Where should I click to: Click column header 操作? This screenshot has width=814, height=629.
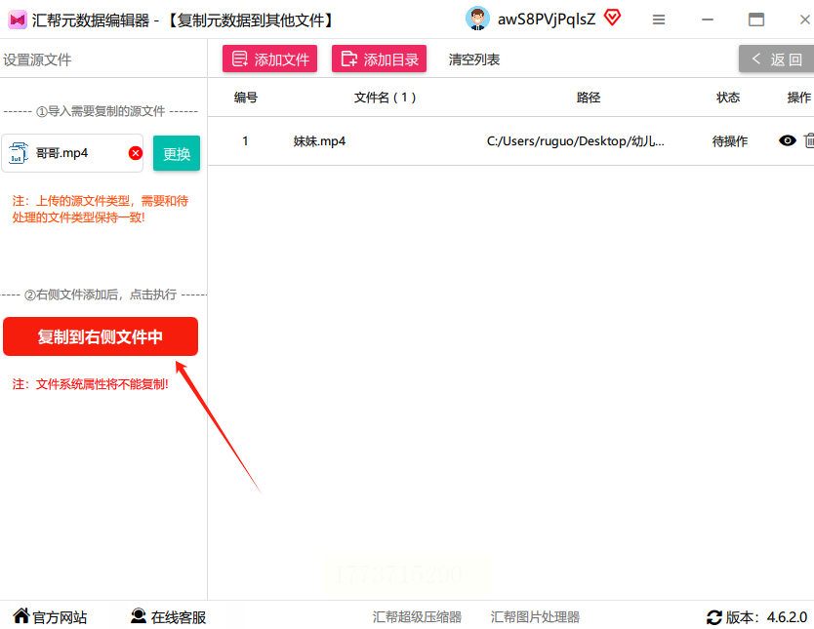tap(799, 98)
